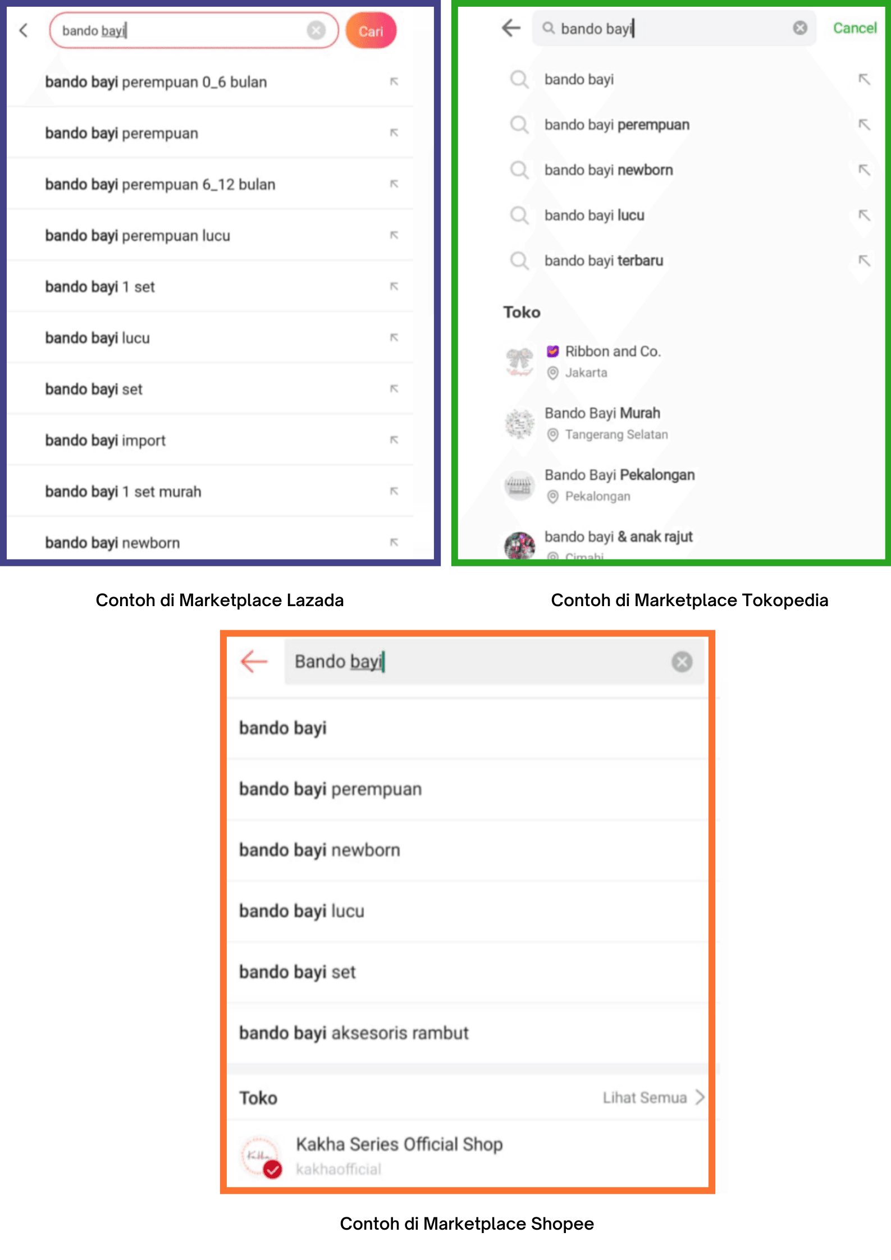
Task: Expand the chevron next to Lihat Semua
Action: pyautogui.click(x=699, y=1098)
